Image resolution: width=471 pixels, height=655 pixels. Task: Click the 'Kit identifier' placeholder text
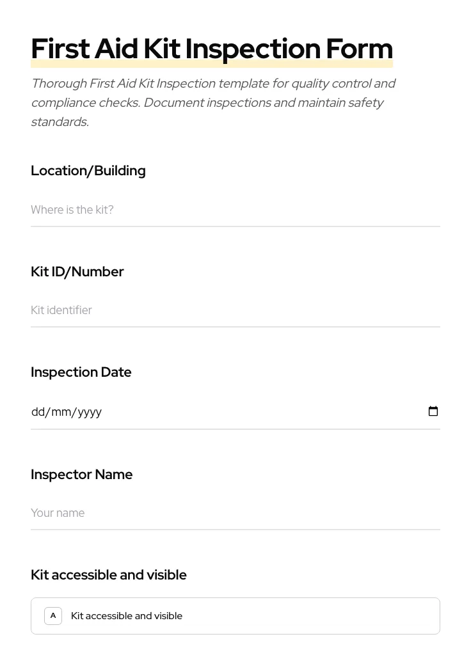pyautogui.click(x=61, y=310)
